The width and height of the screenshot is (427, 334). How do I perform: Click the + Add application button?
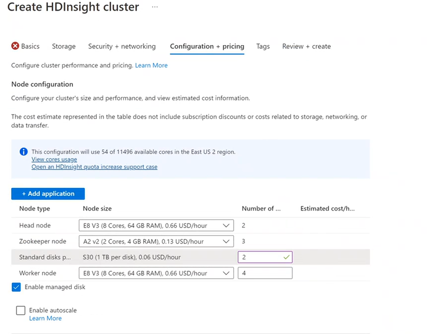click(47, 194)
